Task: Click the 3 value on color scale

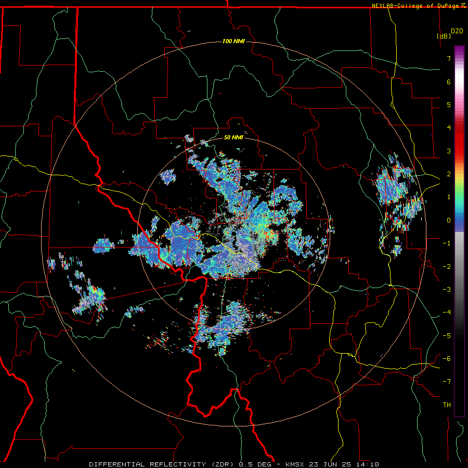Action: pos(449,151)
